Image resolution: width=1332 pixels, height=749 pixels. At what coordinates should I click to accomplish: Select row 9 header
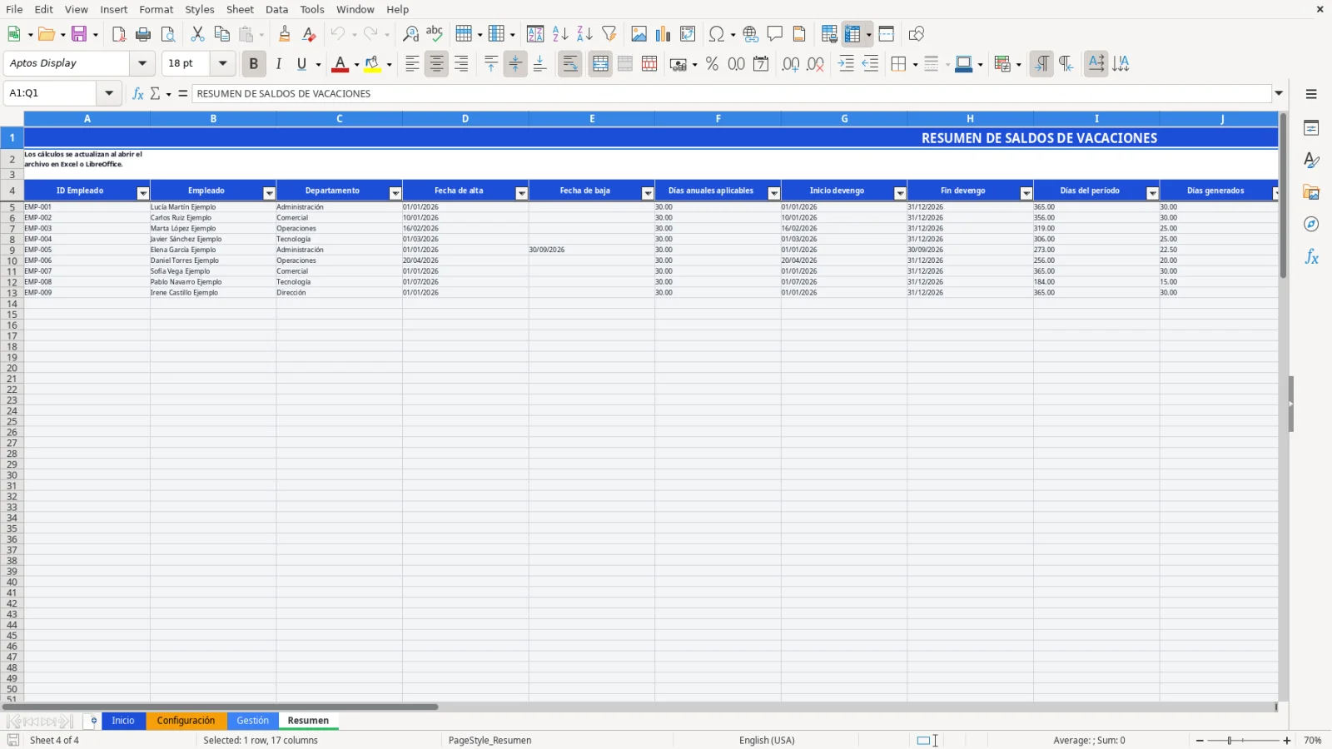point(12,250)
